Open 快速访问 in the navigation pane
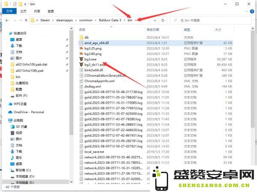 [20, 33]
